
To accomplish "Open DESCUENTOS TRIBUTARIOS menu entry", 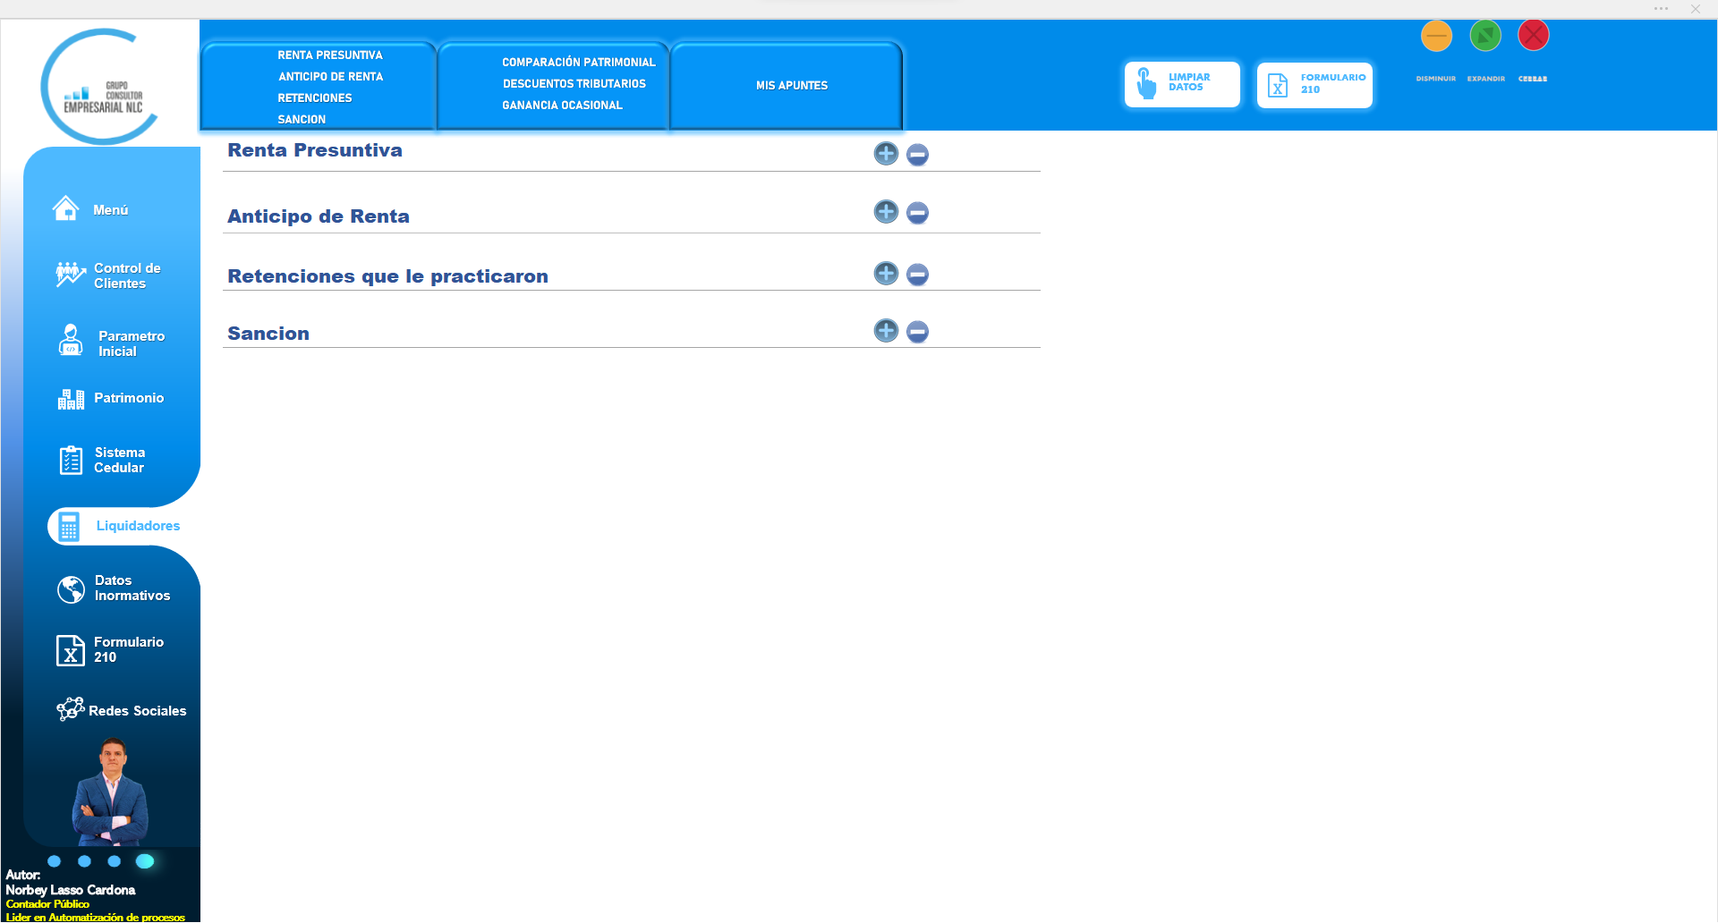I will (574, 84).
